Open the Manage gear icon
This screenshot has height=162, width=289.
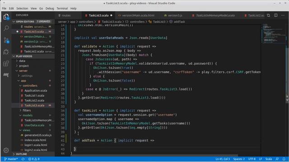[6, 150]
